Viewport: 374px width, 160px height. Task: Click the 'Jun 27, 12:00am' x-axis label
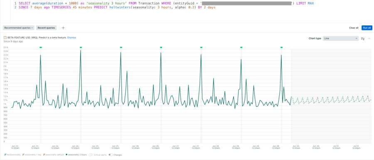pos(175,147)
